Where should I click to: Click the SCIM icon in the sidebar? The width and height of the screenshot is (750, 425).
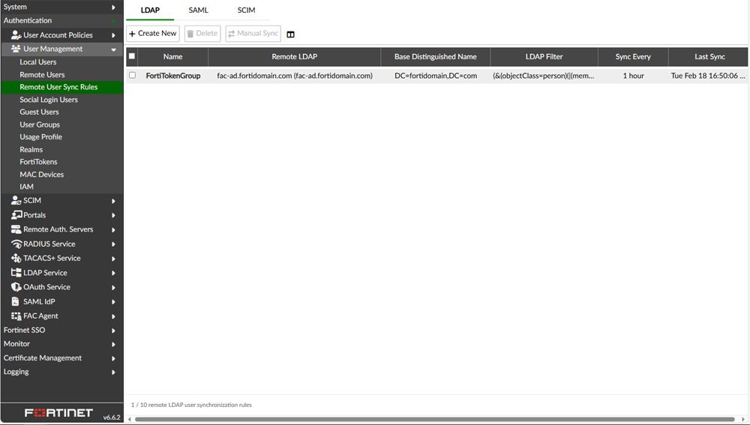pyautogui.click(x=16, y=201)
